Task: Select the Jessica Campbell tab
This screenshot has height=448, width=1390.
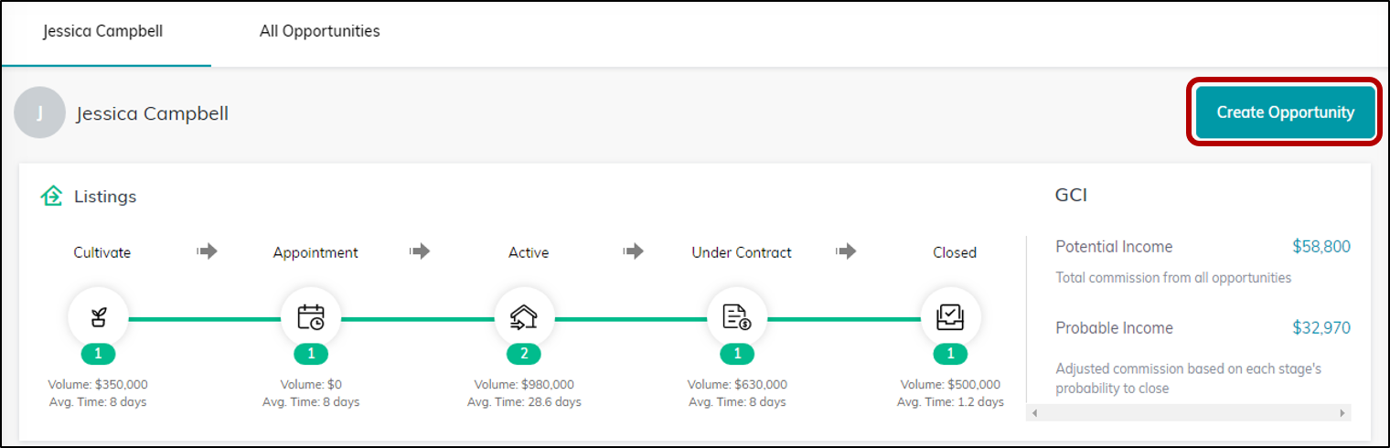Action: pos(102,31)
